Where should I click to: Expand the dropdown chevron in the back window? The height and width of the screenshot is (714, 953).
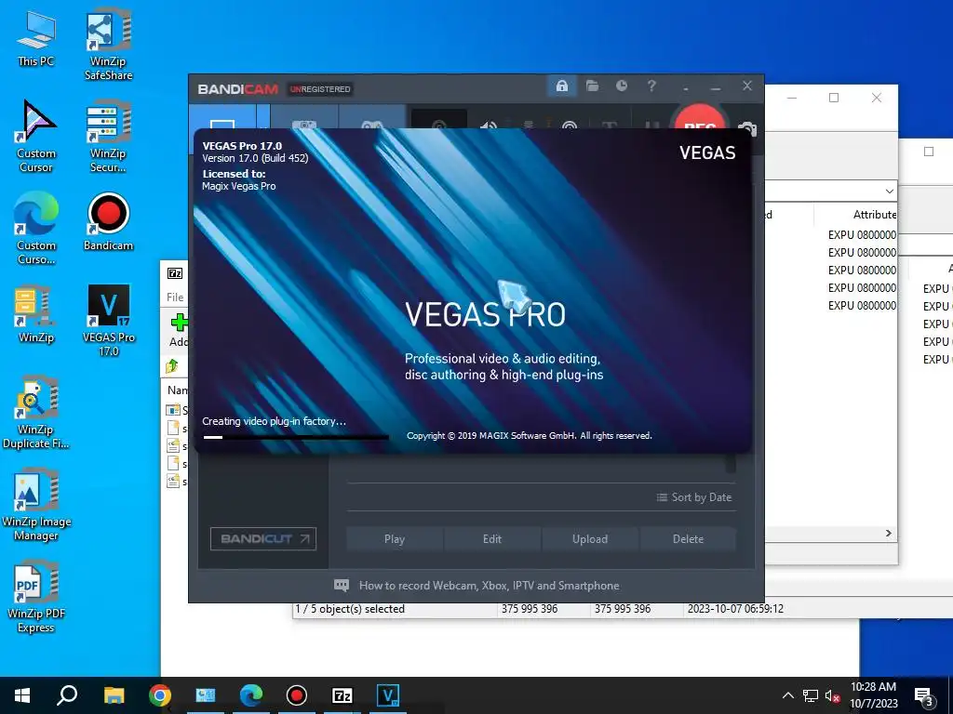889,192
